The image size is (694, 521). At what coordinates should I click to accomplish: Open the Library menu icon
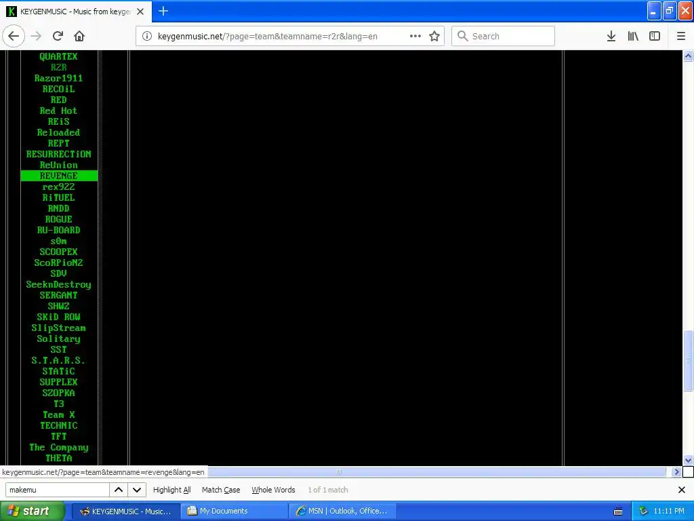[x=633, y=37]
